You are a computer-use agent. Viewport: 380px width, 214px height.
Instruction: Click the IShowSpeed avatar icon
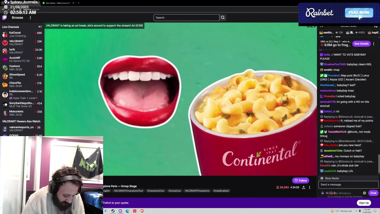tap(5, 76)
